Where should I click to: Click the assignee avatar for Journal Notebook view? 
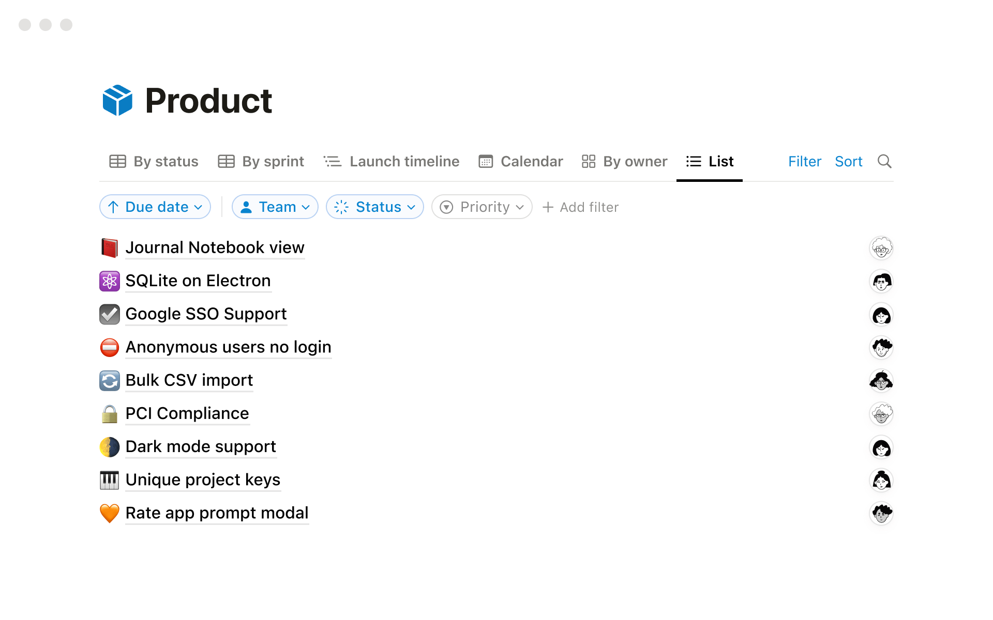click(881, 248)
